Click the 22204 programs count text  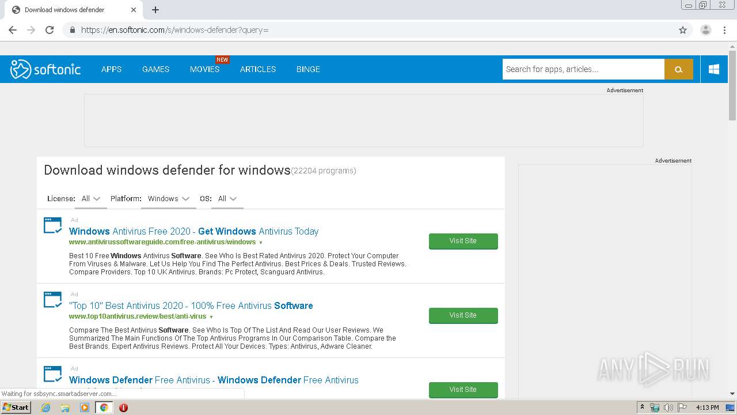pos(324,171)
